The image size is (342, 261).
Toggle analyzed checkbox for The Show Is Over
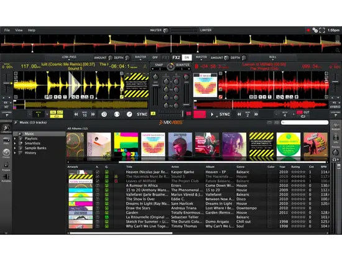[x=98, y=199]
